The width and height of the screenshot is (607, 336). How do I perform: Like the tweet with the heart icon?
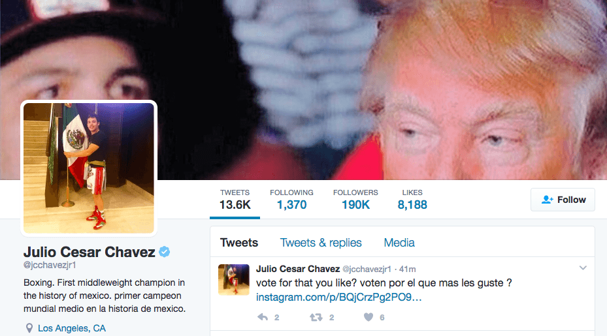369,317
